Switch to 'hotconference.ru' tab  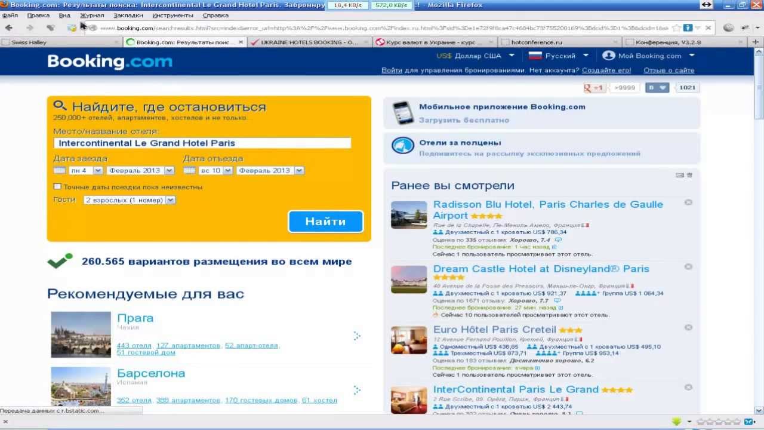pos(559,42)
